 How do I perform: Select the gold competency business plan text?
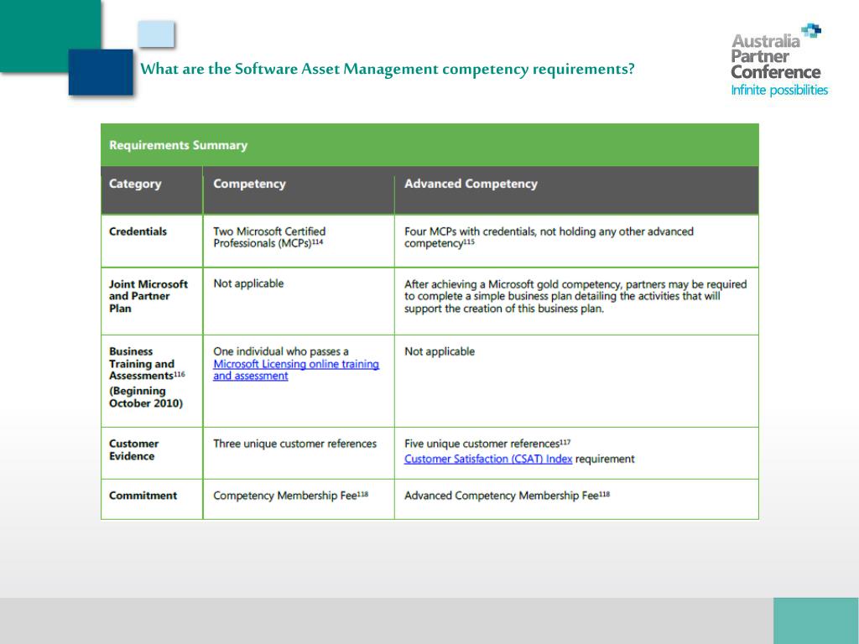coord(575,296)
